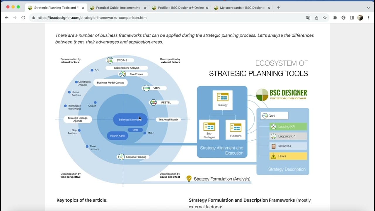Click the Constraints Analysis label
Viewport: 375px width, 211px height.
coord(85,83)
